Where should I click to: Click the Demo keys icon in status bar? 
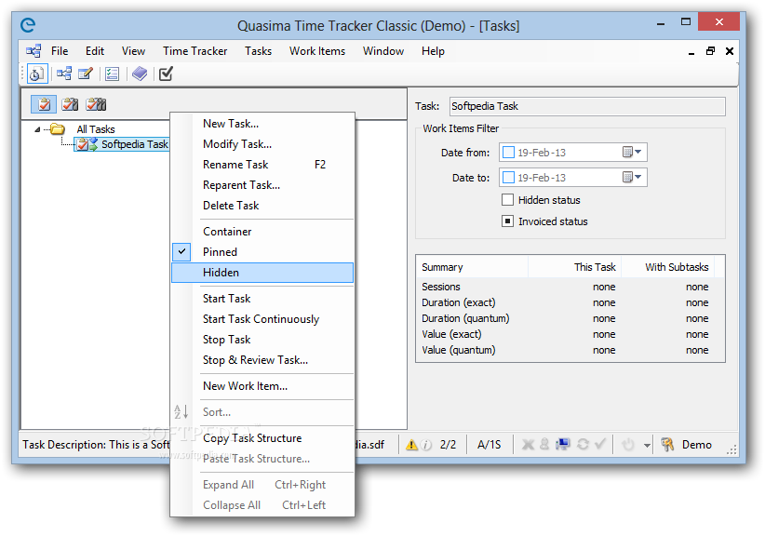pos(667,444)
